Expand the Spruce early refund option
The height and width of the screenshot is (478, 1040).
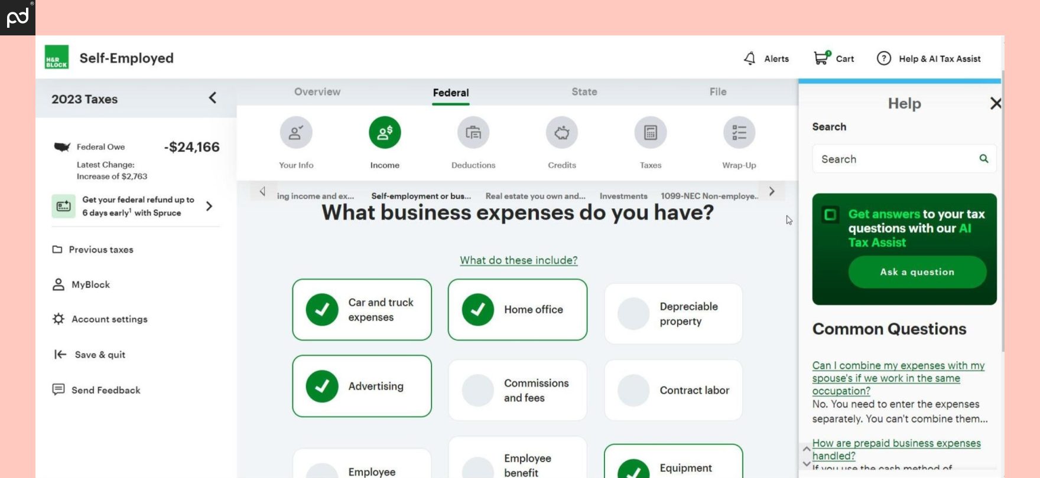coord(208,207)
